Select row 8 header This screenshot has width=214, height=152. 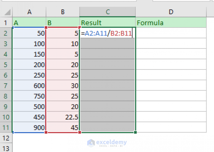click(6, 96)
